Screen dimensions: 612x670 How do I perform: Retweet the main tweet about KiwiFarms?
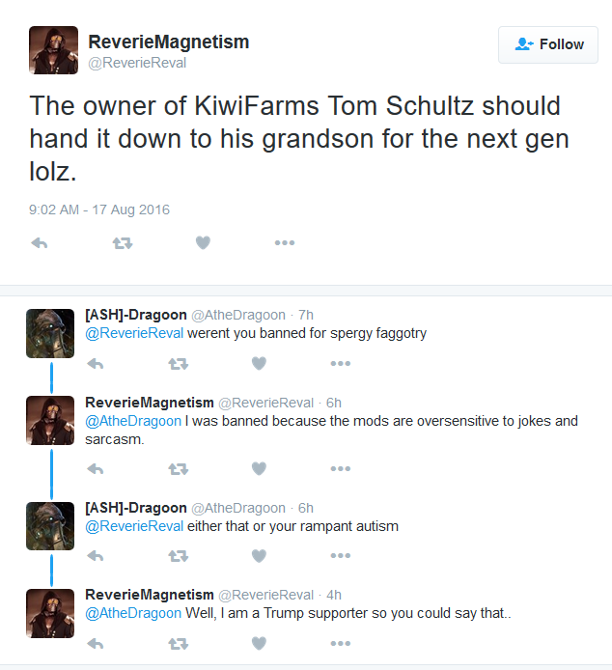point(123,243)
